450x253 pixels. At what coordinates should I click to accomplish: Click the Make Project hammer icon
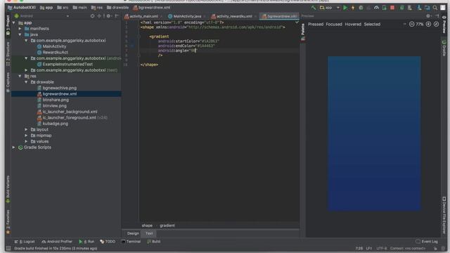(314, 8)
